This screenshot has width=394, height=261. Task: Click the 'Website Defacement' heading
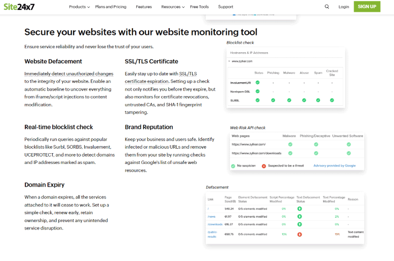click(53, 62)
